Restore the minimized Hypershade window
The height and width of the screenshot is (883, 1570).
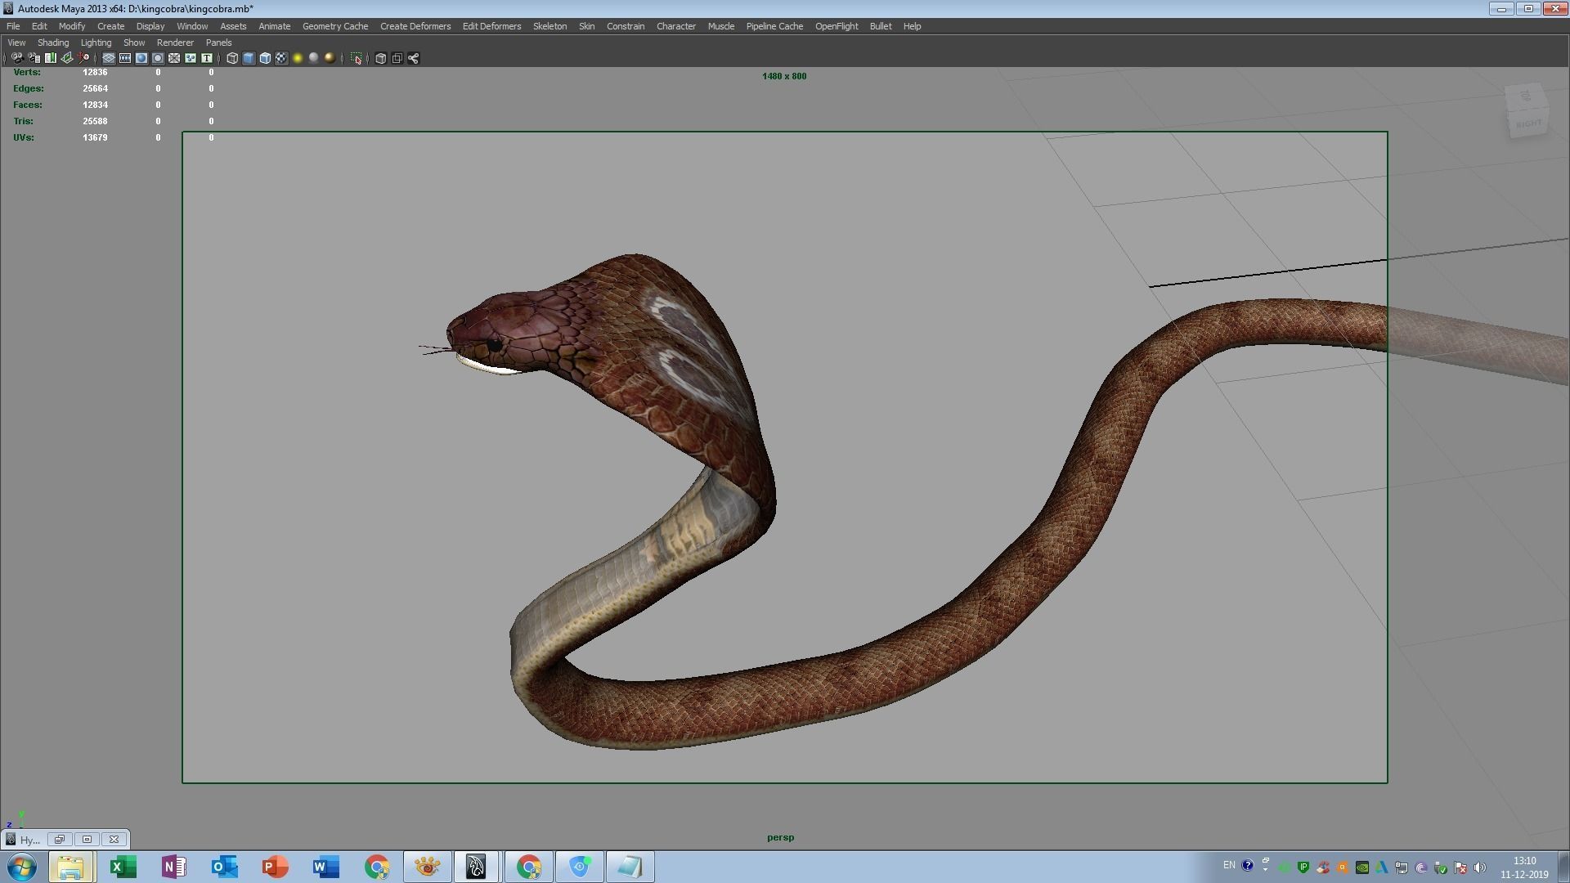pyautogui.click(x=87, y=840)
